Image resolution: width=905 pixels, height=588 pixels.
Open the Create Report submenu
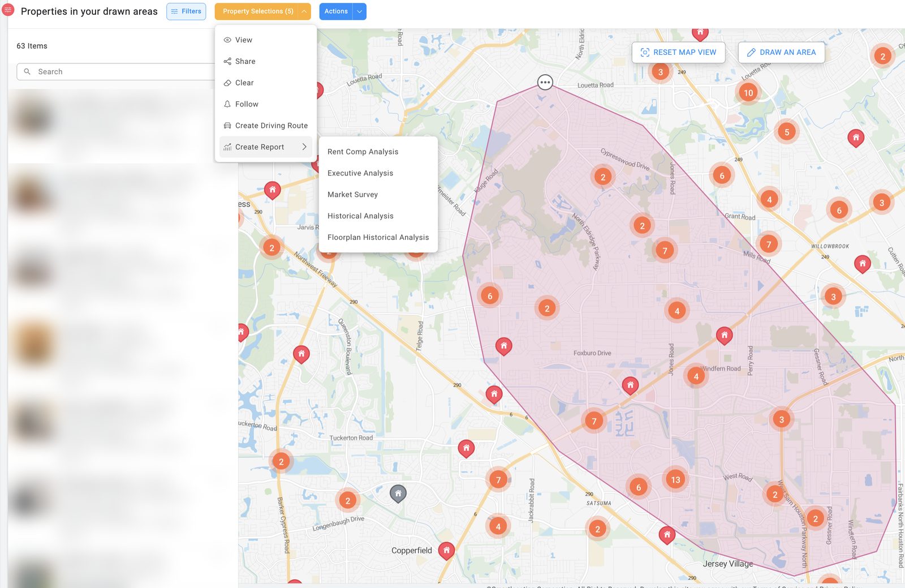click(266, 147)
